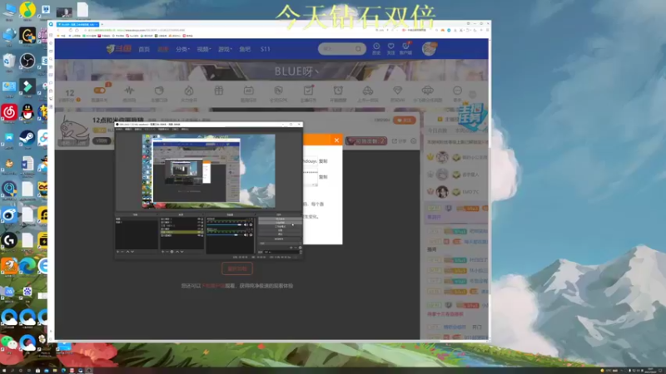Expand the 分类 dropdown in the Douyu navigation
The width and height of the screenshot is (666, 374).
(x=182, y=49)
